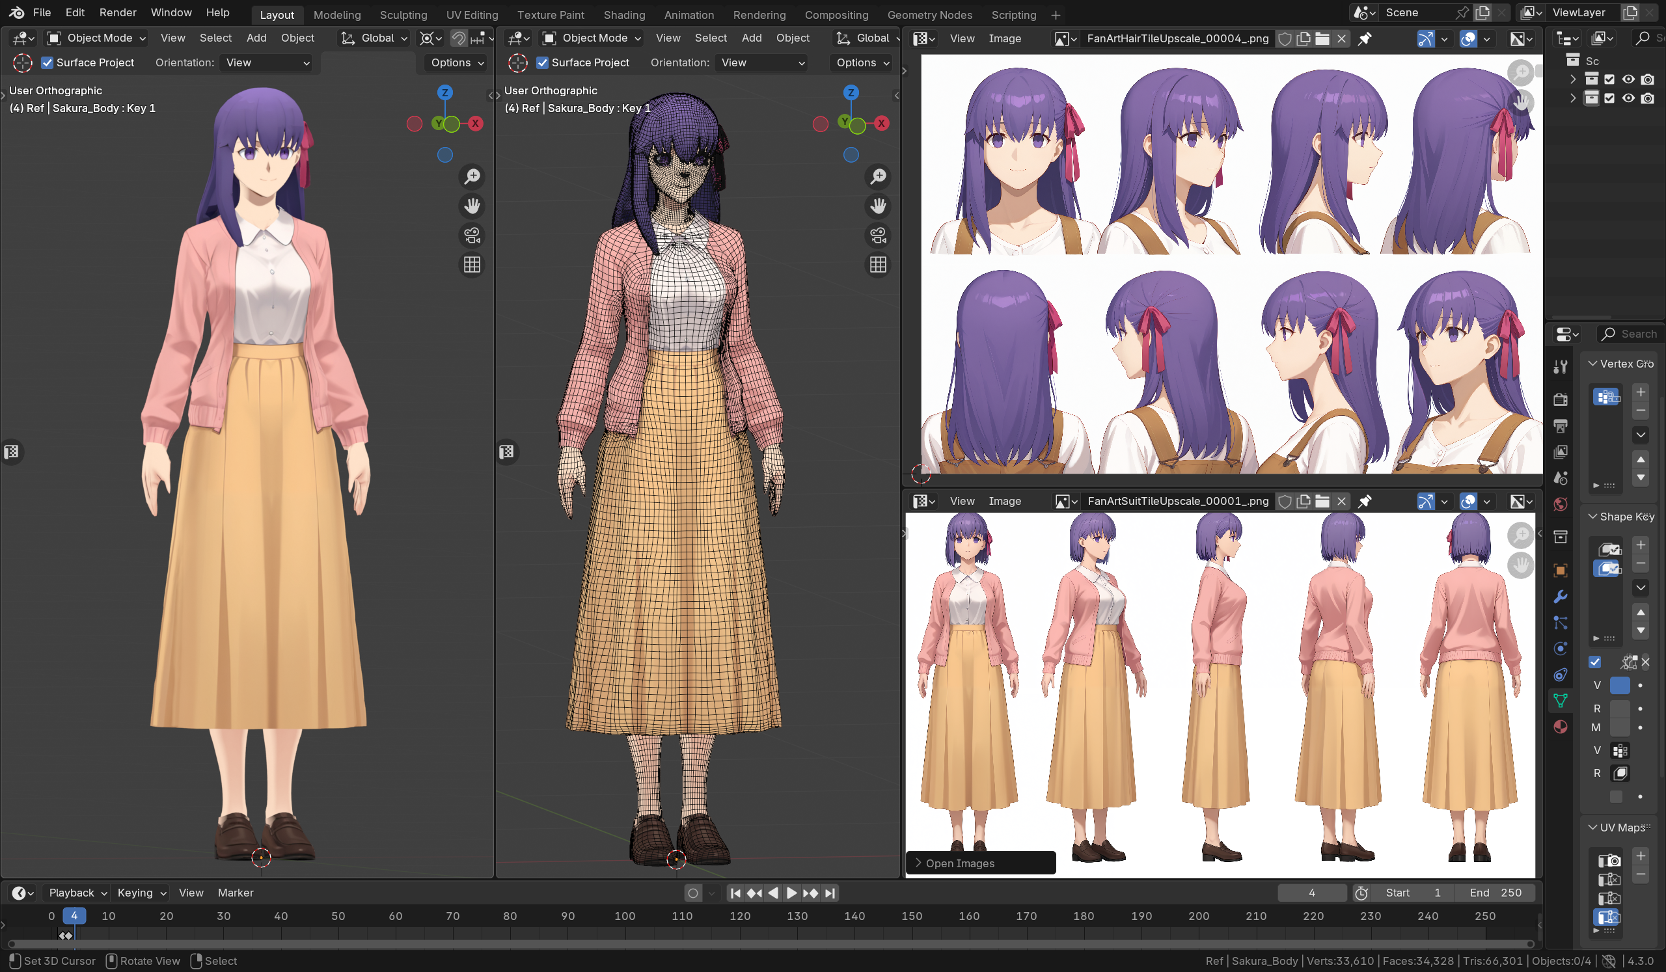Switch to the Sculpting workspace tab
This screenshot has height=972, width=1666.
(x=403, y=14)
